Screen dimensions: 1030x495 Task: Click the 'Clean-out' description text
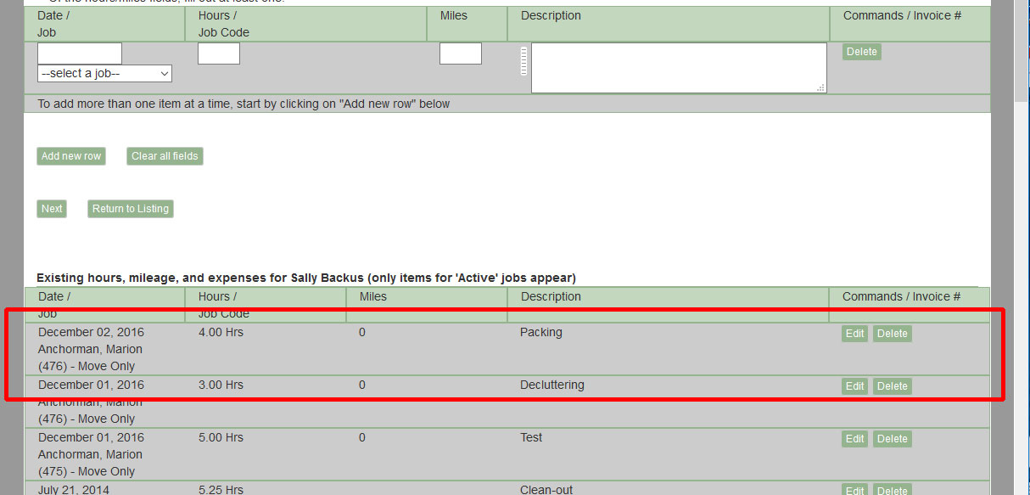(x=546, y=490)
